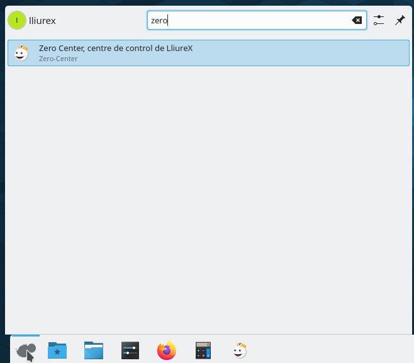Viewport: 414px width, 363px height.
Task: Launch Firefox from the taskbar
Action: click(x=167, y=350)
